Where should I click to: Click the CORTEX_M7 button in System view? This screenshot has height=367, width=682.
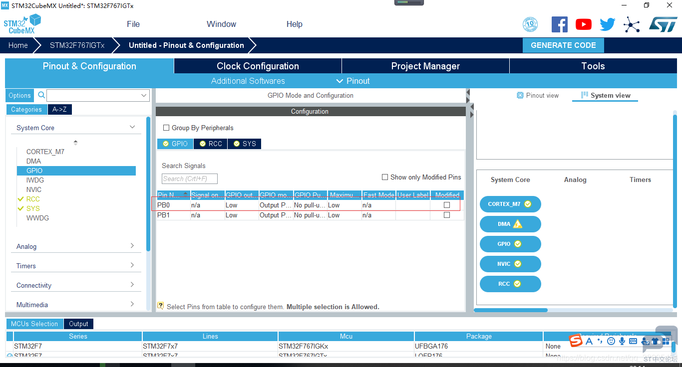click(510, 204)
